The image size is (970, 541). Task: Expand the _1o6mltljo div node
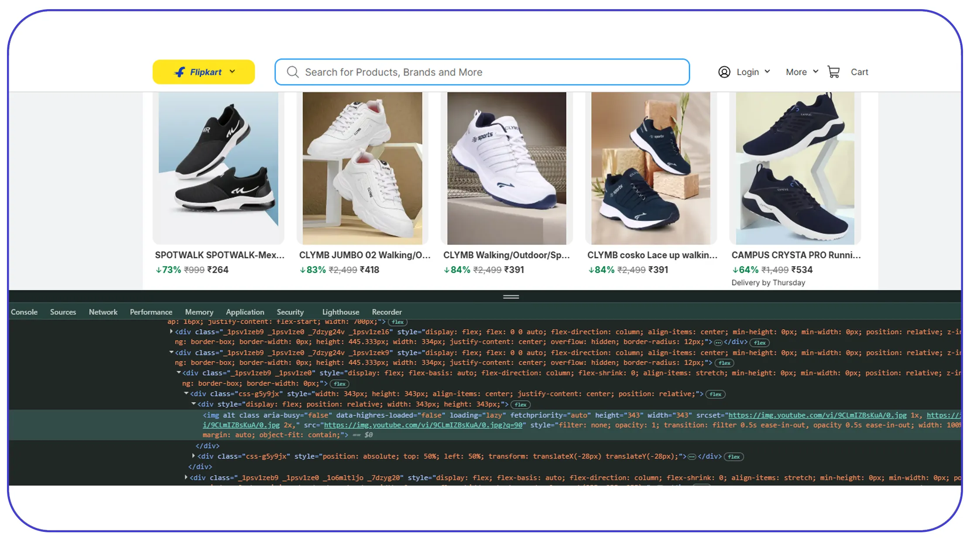[x=186, y=477]
